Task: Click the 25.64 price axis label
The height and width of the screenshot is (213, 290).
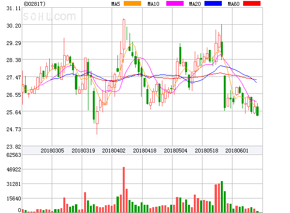Action: (x=14, y=112)
